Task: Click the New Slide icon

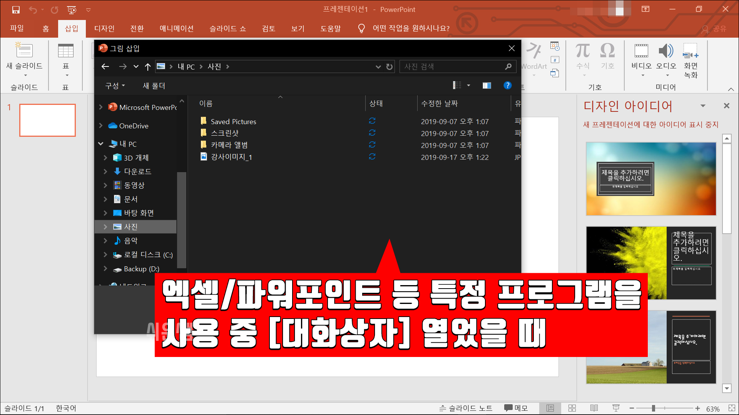Action: [24, 51]
